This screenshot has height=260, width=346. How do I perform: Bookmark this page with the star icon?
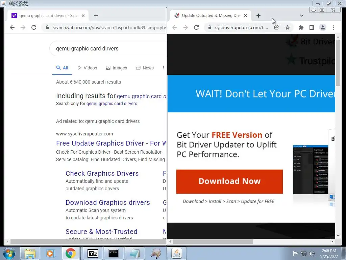coord(288,27)
